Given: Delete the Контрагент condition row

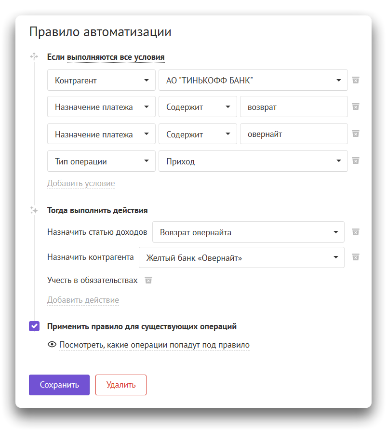Looking at the screenshot, I should pyautogui.click(x=356, y=80).
